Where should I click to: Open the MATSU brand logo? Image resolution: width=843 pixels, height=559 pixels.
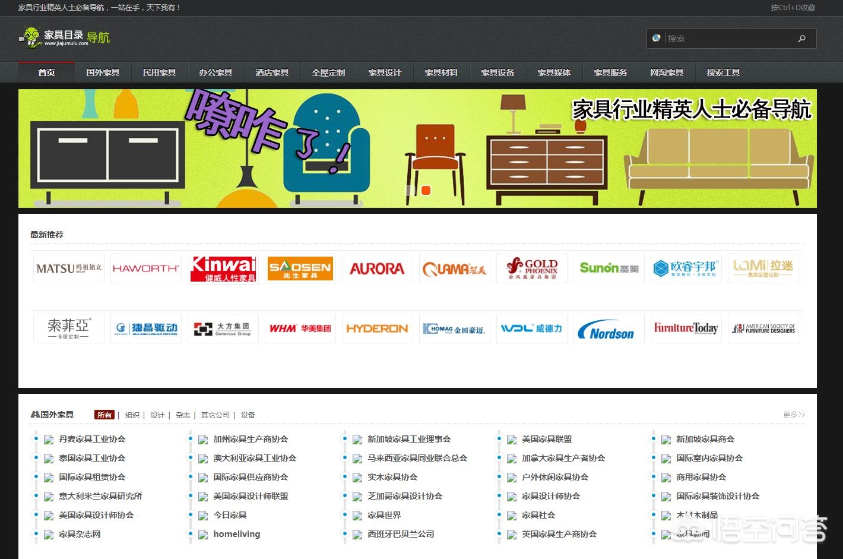tap(69, 269)
